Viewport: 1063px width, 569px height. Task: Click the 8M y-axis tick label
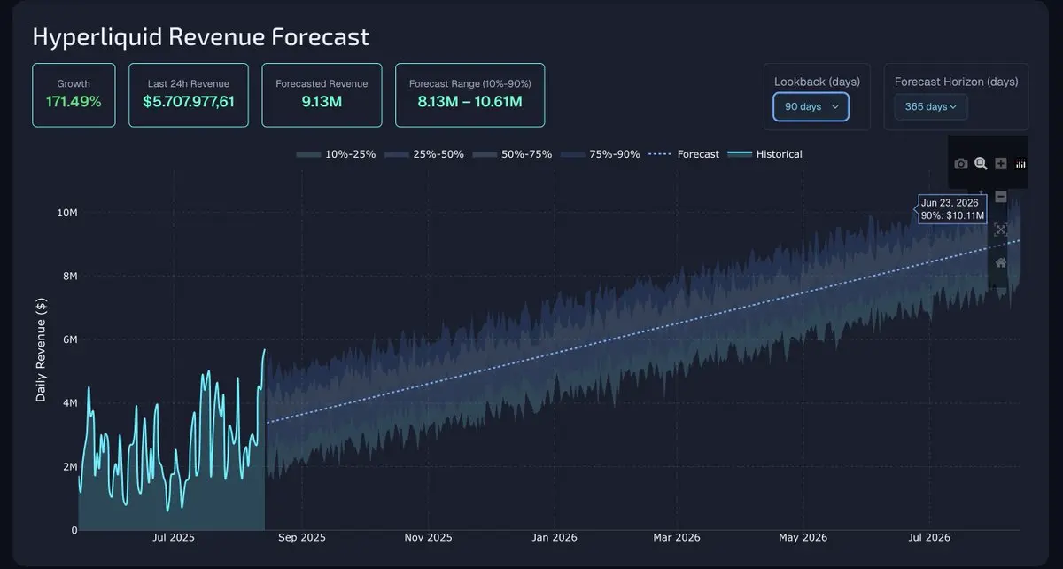(70, 277)
